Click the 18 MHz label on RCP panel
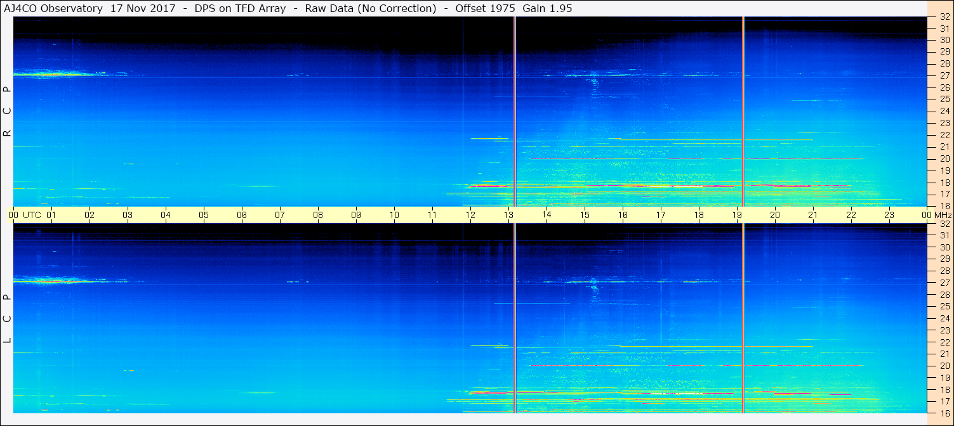 pos(944,183)
